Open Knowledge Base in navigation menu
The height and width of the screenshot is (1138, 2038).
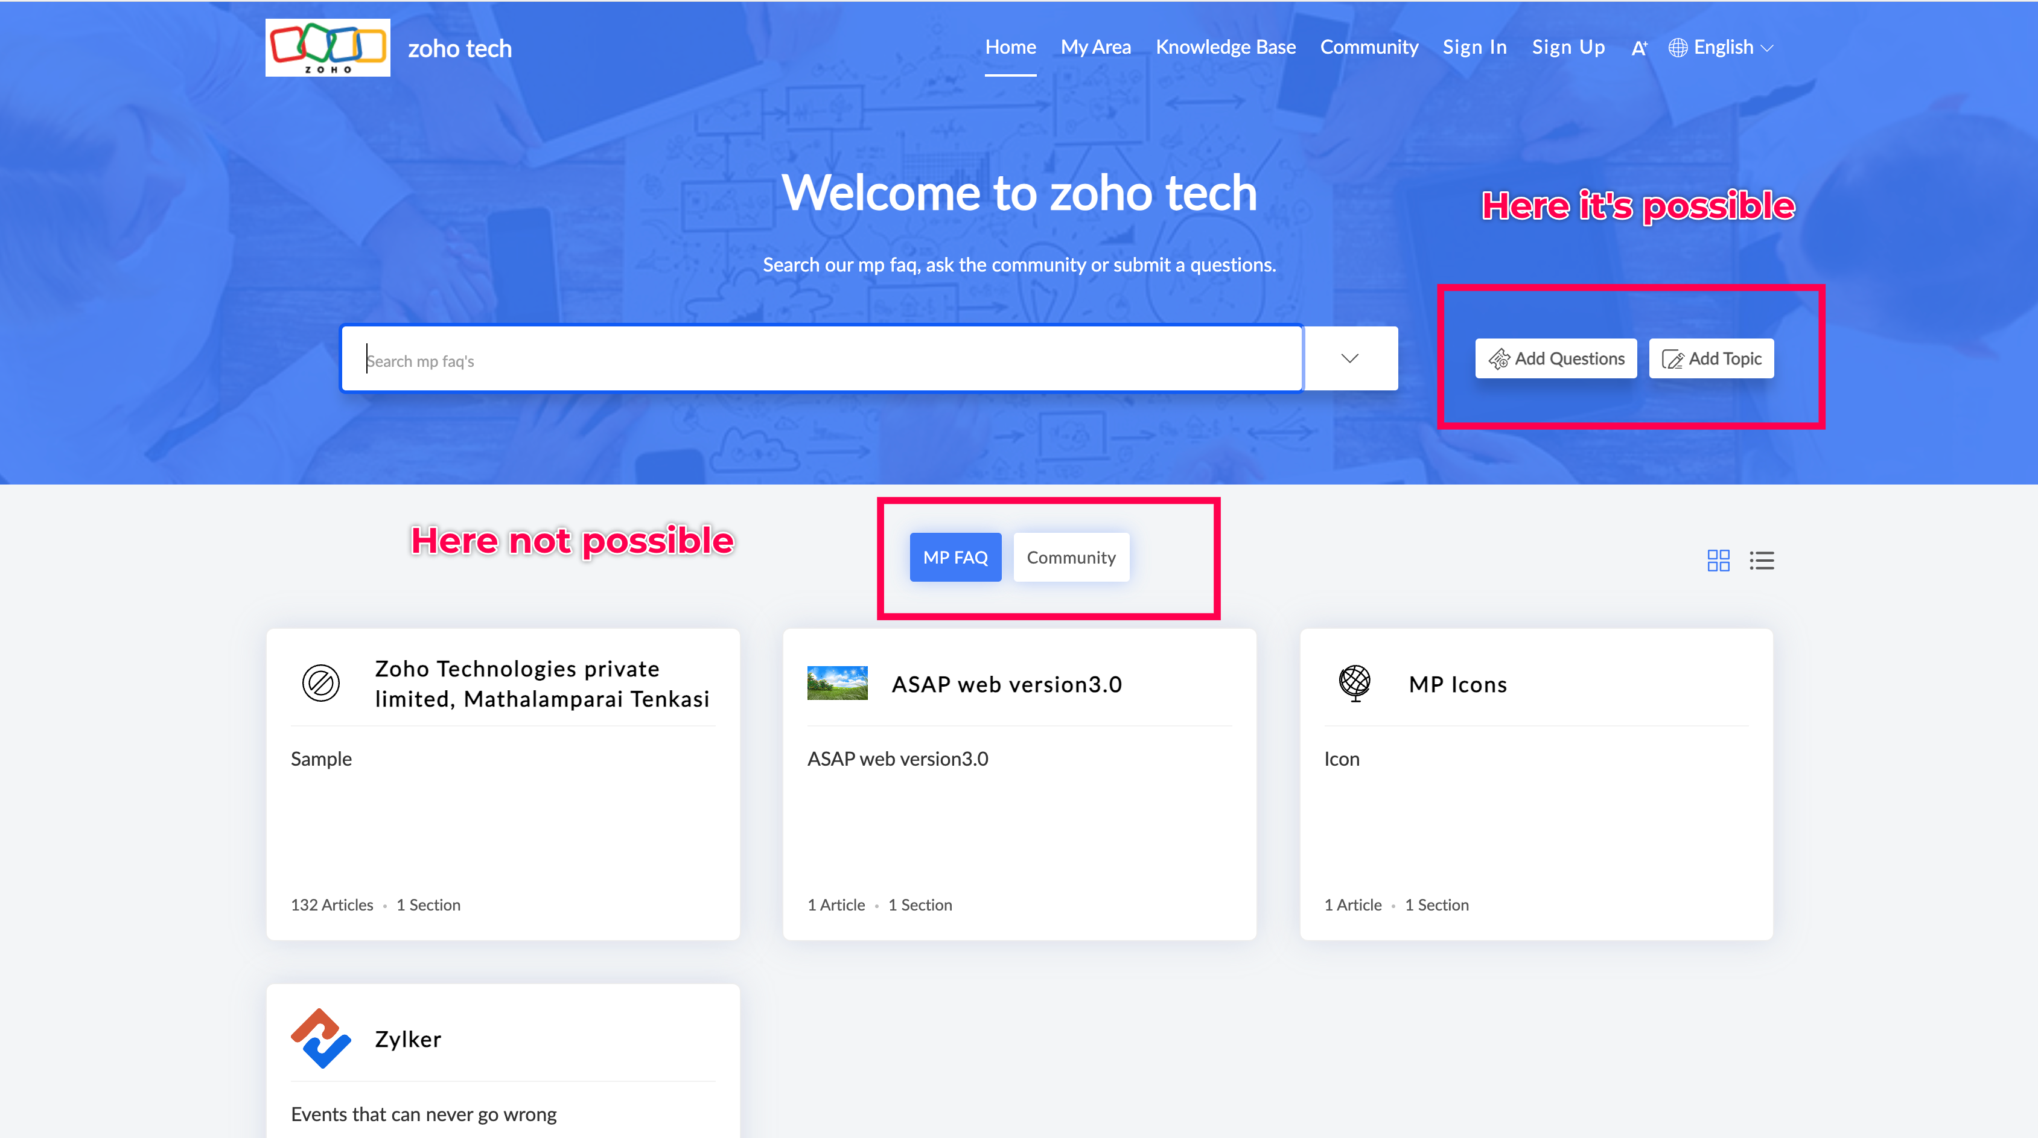click(1226, 48)
